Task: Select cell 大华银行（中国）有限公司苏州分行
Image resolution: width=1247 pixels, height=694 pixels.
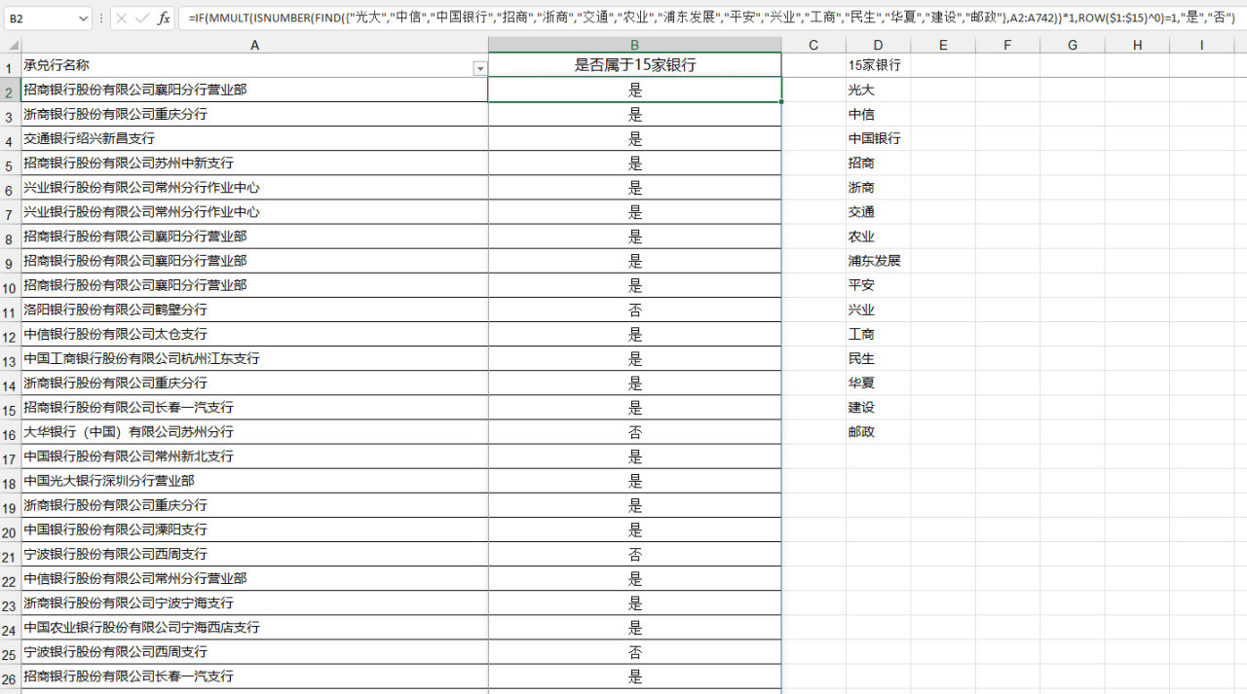Action: (254, 431)
